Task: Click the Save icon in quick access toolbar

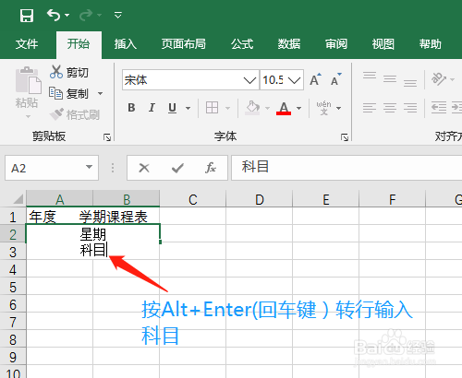Action: tap(27, 15)
